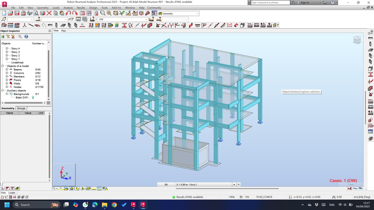Viewport: 374px width, 210px height.
Task: Toggle the Bdah DXF background lightbulb visibility
Action: point(33,97)
